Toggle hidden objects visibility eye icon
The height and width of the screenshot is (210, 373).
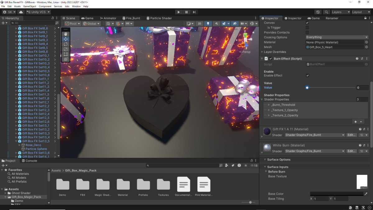(235, 24)
